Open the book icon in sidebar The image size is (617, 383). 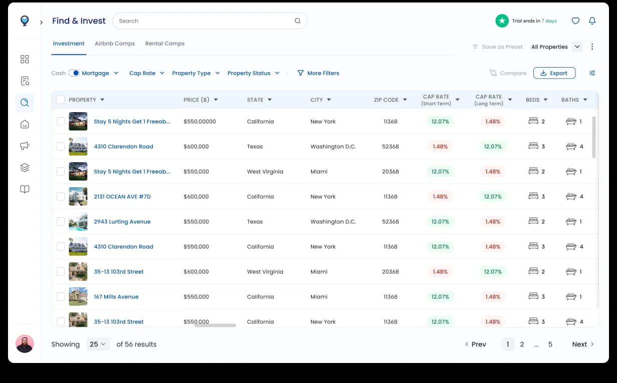[25, 189]
